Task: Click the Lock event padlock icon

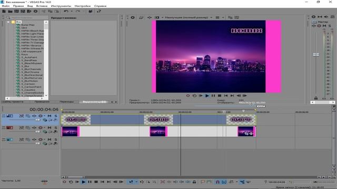Action: [194, 182]
